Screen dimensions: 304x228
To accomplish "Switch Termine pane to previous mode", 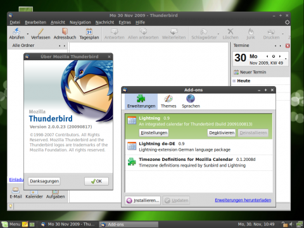I will 275,46.
